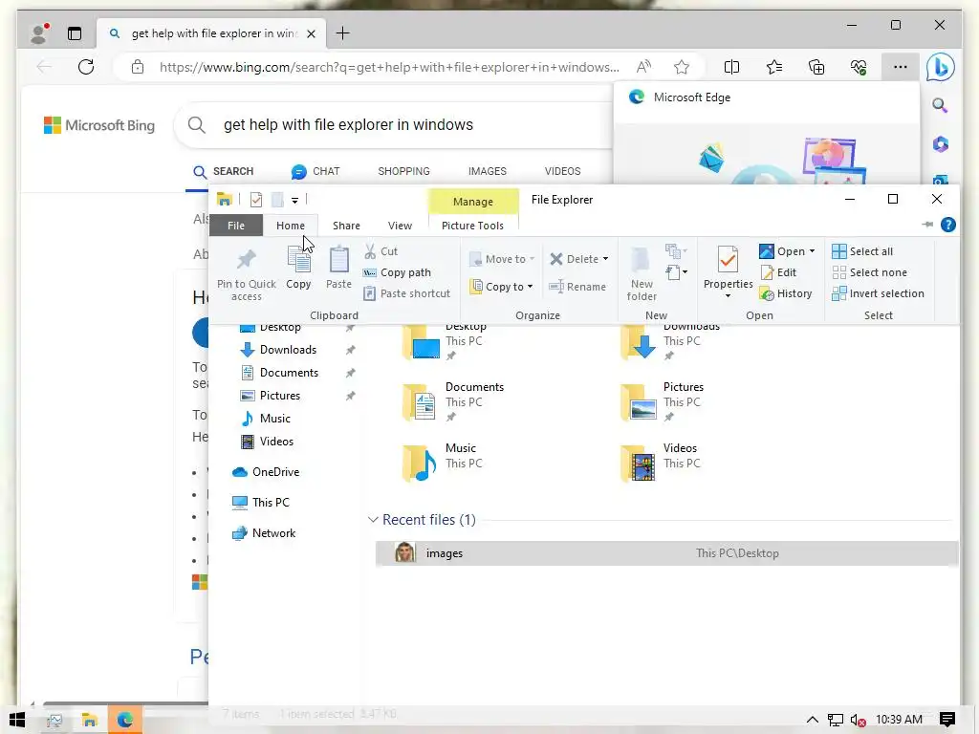
Task: Click Videos folder in main pane
Action: coord(661,463)
